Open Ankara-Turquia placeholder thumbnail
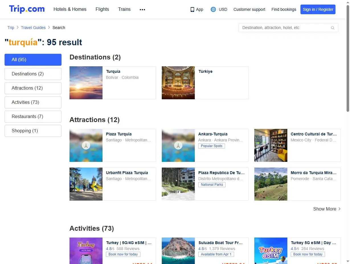The width and height of the screenshot is (350, 264). tap(178, 145)
